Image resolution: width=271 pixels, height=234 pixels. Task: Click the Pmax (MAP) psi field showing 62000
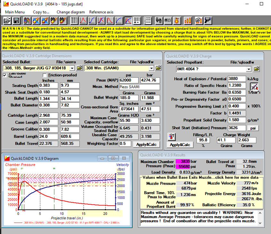click(x=129, y=80)
